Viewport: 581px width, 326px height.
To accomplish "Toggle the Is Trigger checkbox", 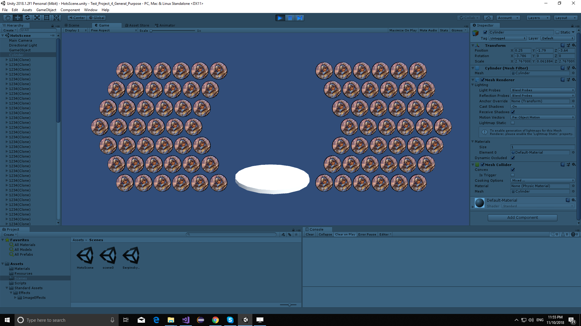I will [513, 175].
